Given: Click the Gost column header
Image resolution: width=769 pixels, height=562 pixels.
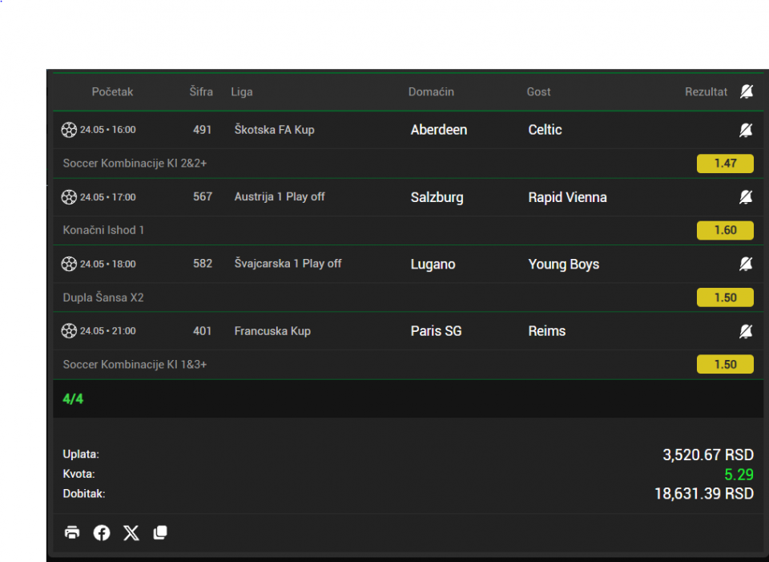Looking at the screenshot, I should (538, 91).
